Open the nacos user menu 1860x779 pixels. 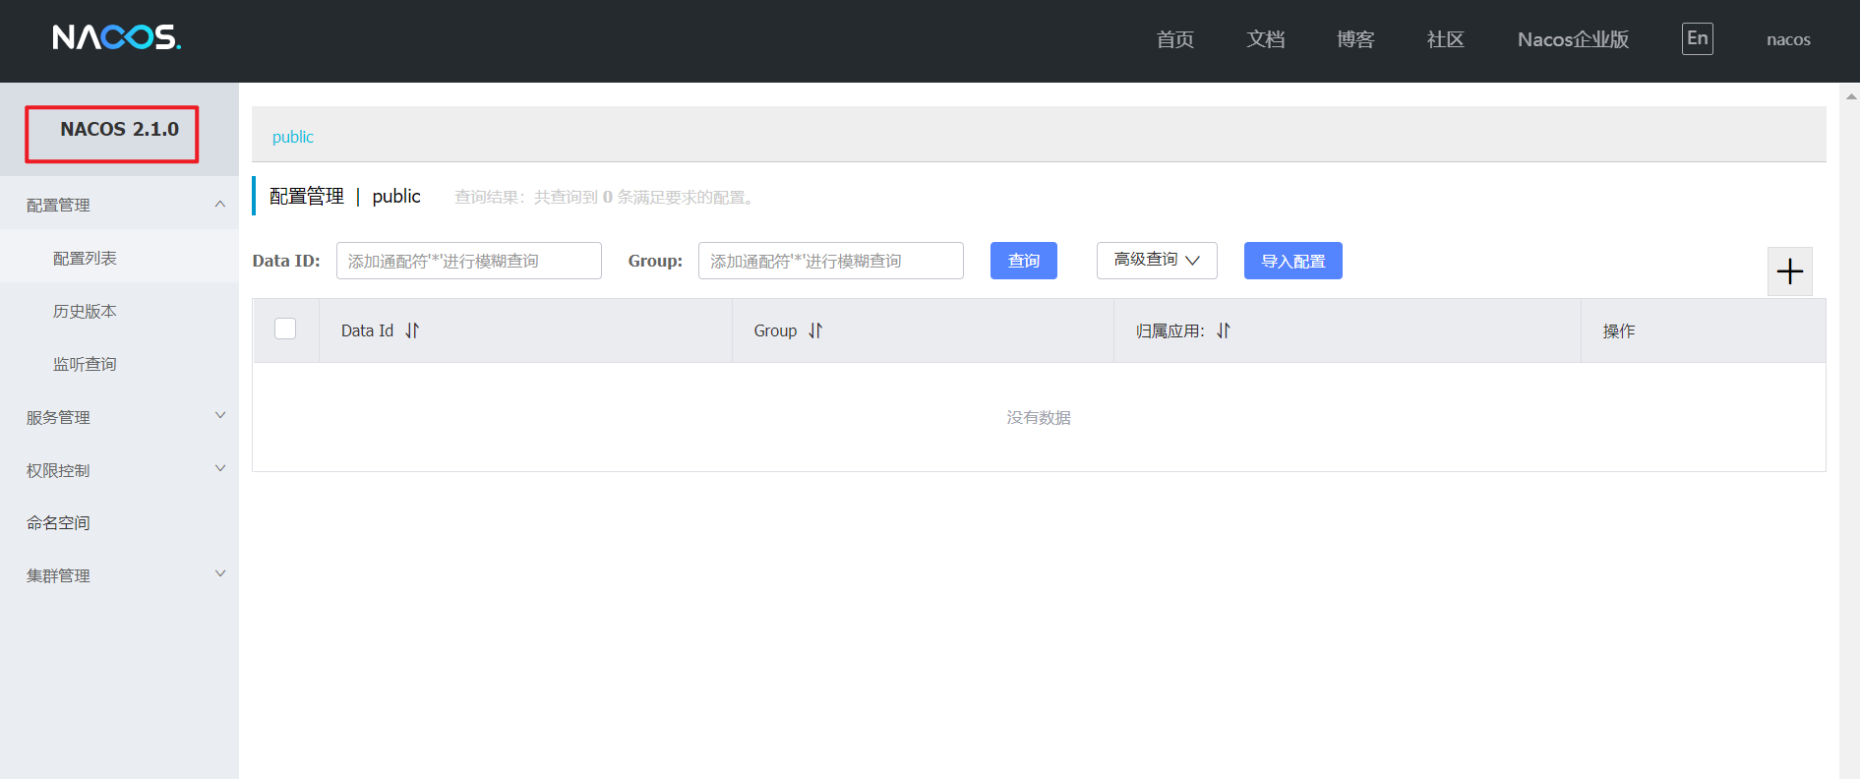1788,39
